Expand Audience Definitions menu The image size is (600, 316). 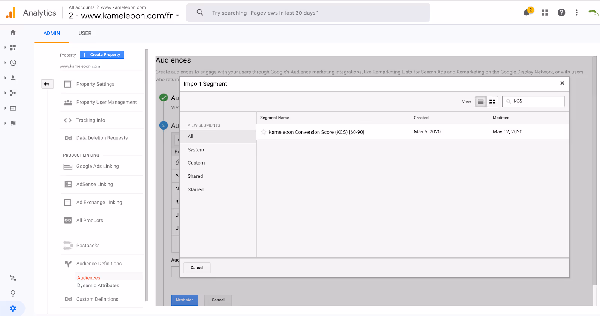tap(99, 264)
